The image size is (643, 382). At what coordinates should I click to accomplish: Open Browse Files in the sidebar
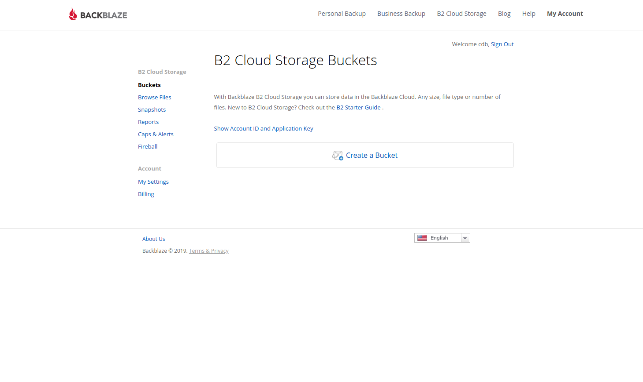click(154, 97)
